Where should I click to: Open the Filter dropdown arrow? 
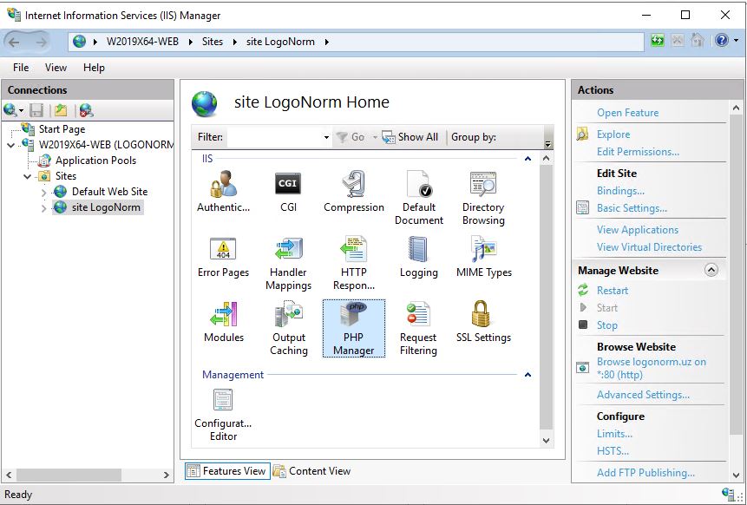(326, 137)
